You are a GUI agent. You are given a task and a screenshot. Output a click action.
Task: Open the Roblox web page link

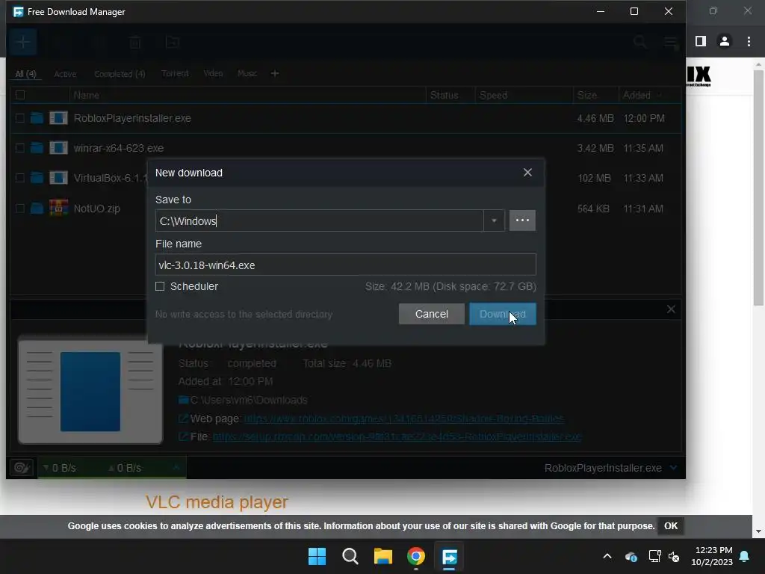coord(404,419)
